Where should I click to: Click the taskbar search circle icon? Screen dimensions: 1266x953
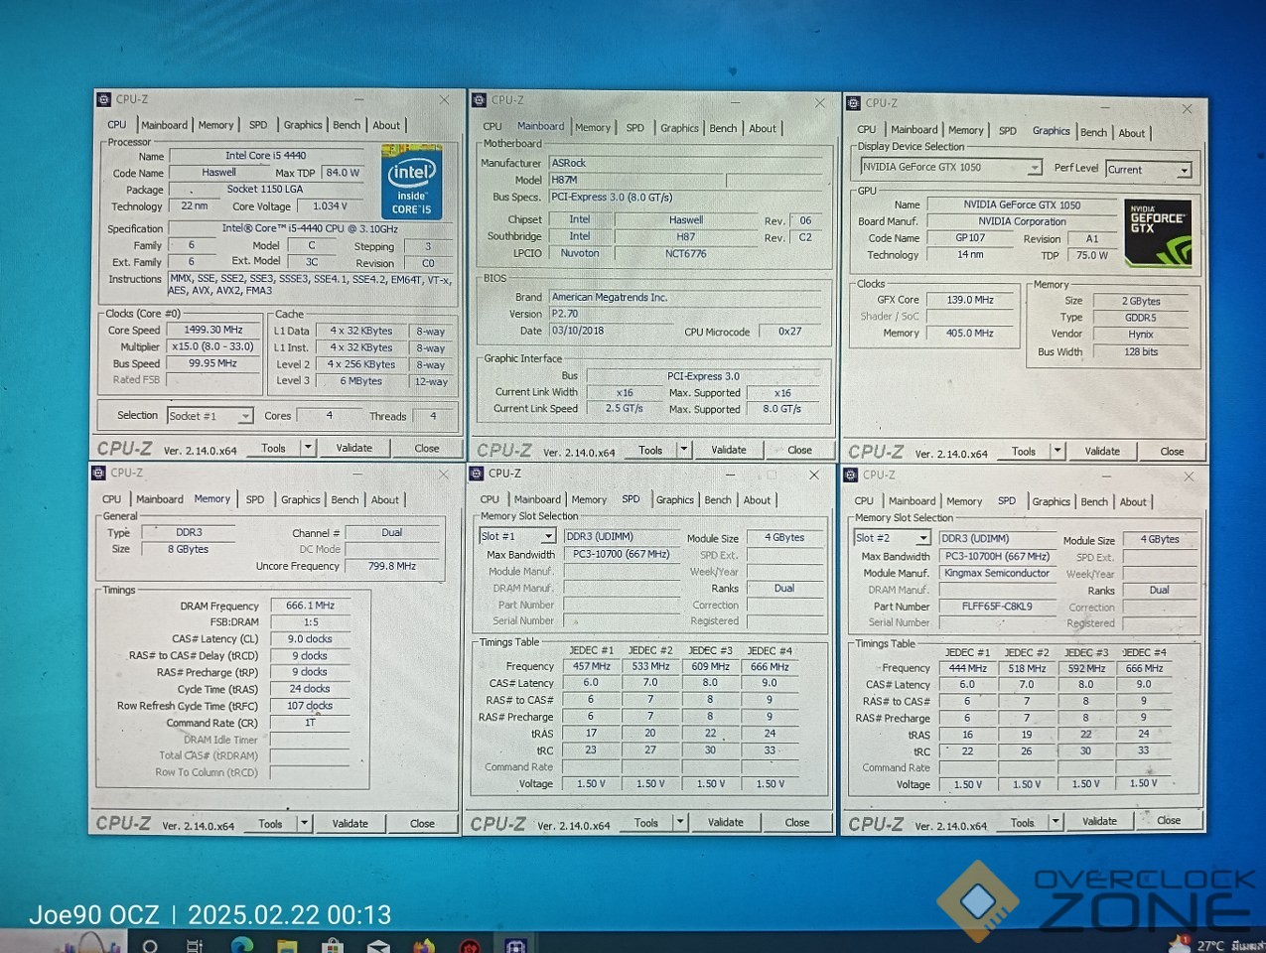[151, 945]
